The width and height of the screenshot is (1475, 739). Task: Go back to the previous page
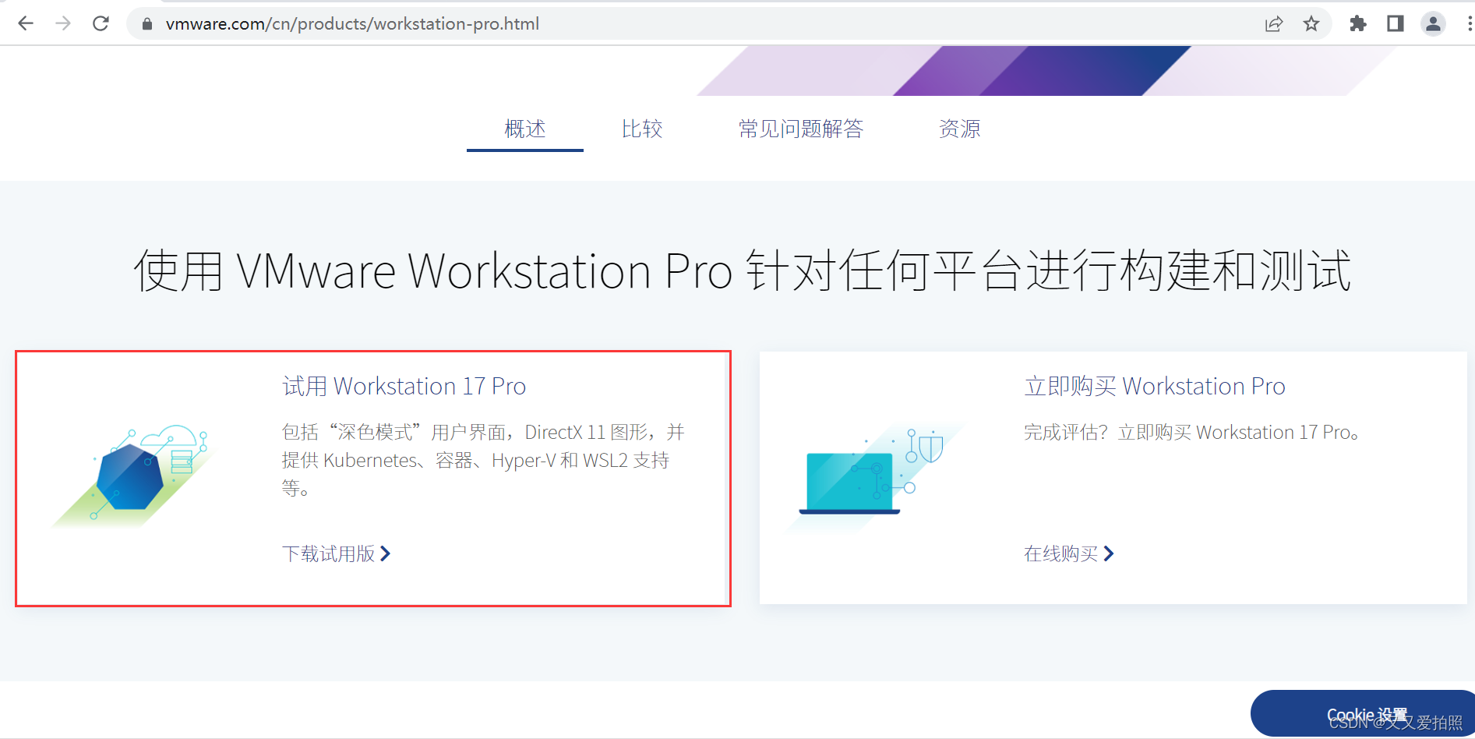pyautogui.click(x=26, y=23)
